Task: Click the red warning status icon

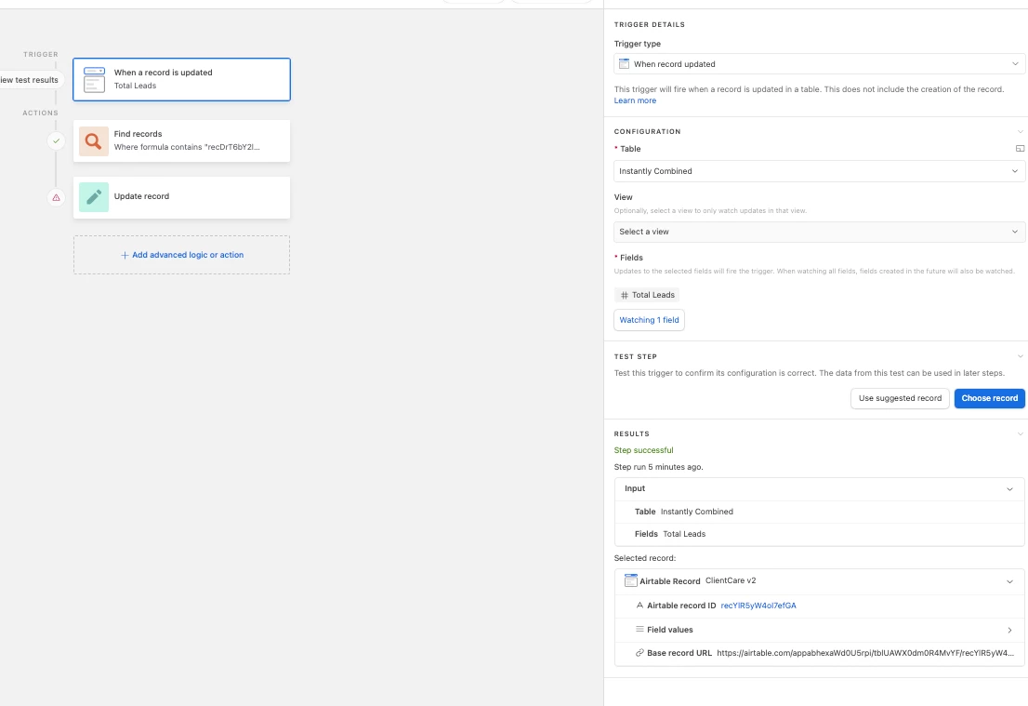Action: tap(57, 197)
